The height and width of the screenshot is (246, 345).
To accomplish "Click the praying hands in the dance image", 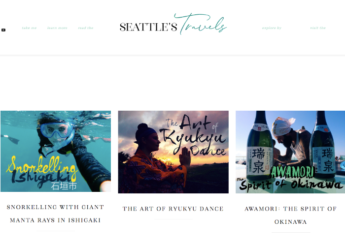I will [185, 157].
